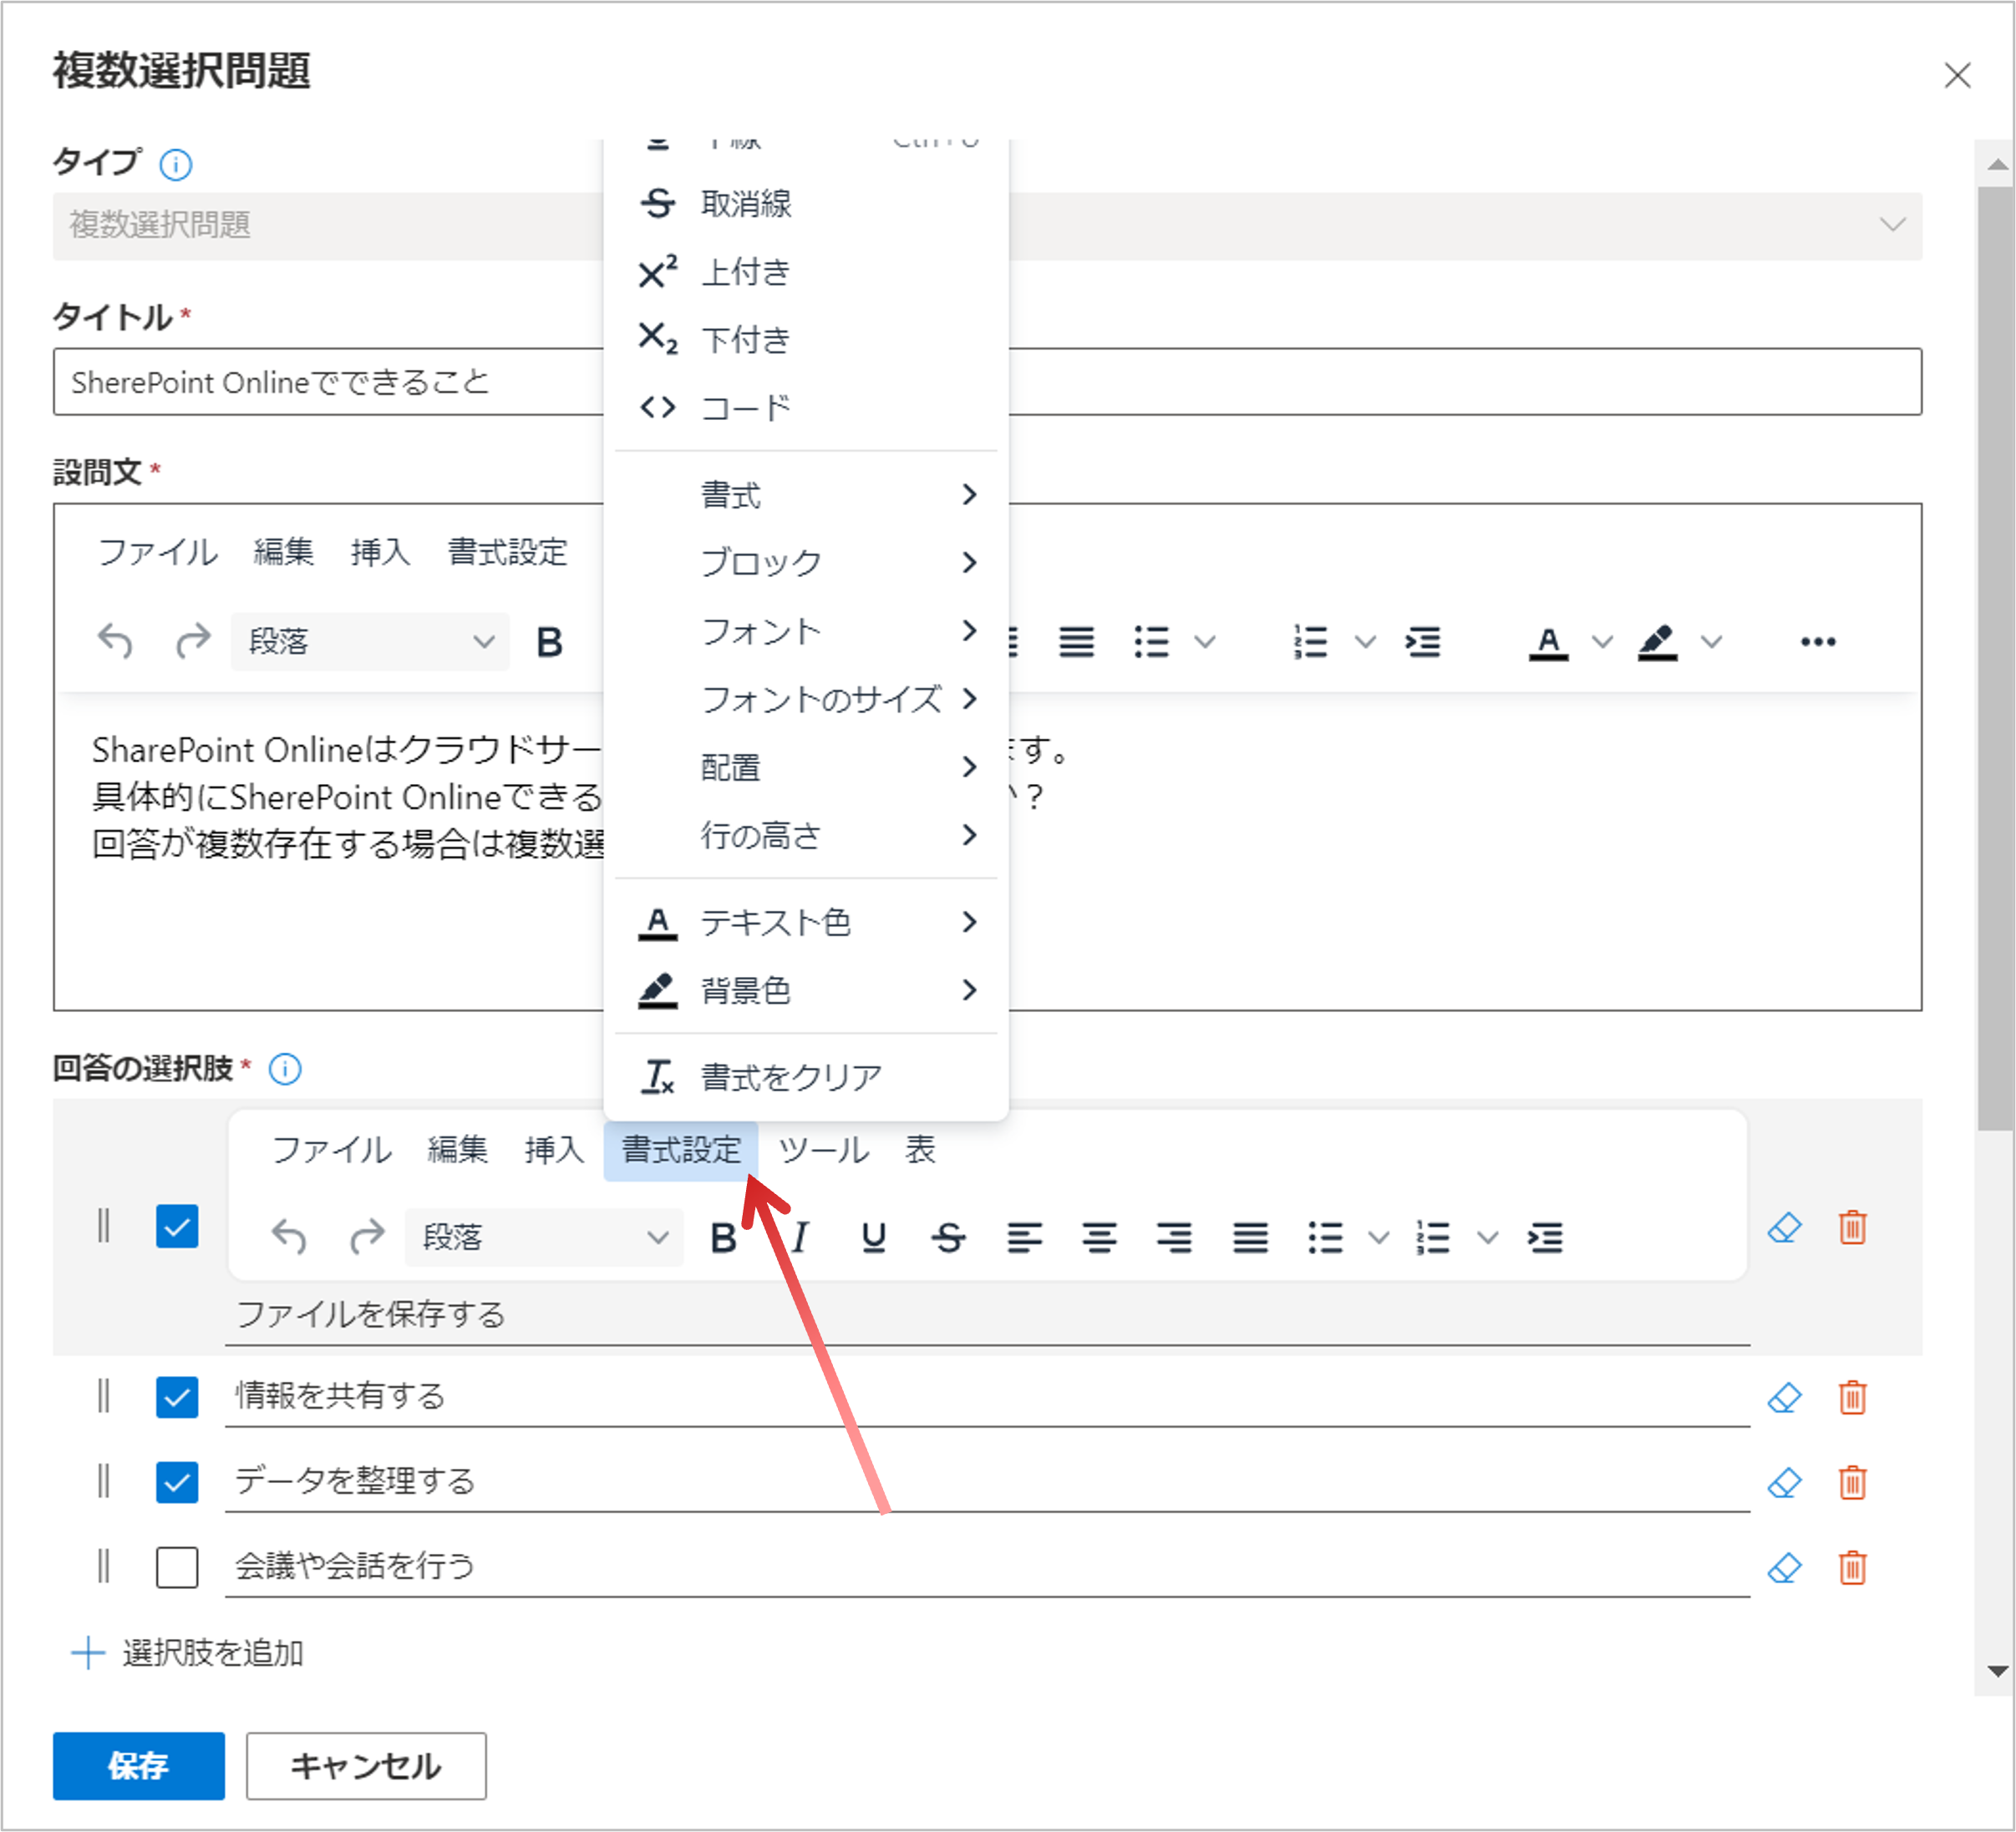Align right in answer editor
Image resolution: width=2016 pixels, height=1832 pixels.
1174,1238
